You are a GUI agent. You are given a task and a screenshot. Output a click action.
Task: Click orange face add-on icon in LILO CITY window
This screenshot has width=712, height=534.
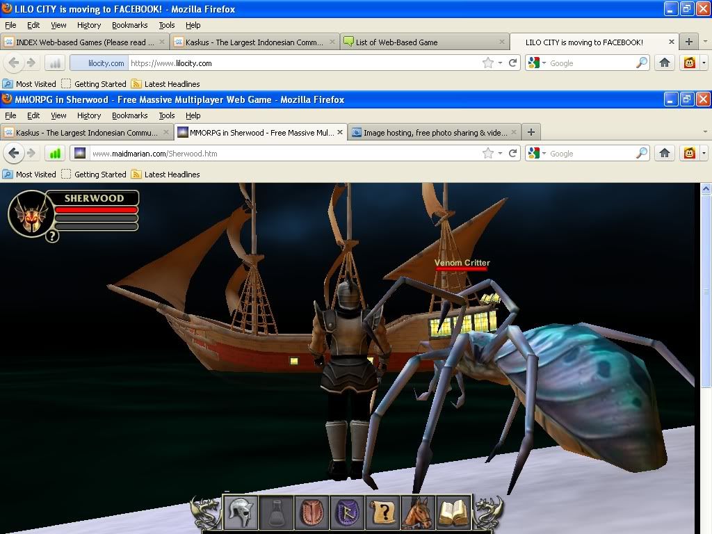(689, 63)
